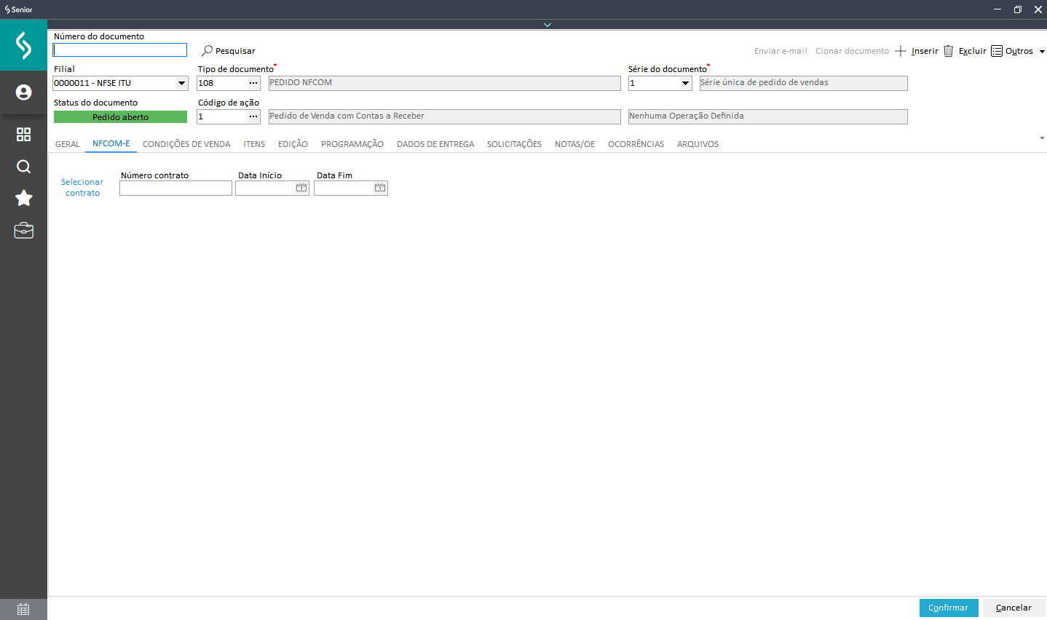Image resolution: width=1047 pixels, height=620 pixels.
Task: Click the briefcase icon in sidebar
Action: click(x=23, y=231)
